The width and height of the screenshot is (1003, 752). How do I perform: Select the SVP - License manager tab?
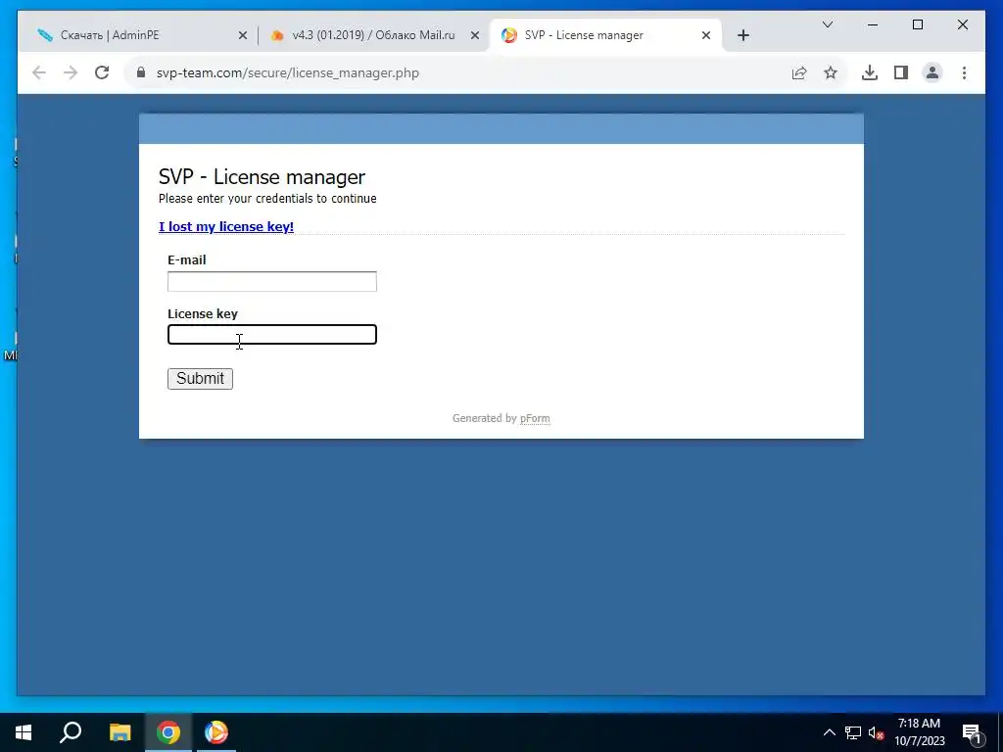click(605, 35)
